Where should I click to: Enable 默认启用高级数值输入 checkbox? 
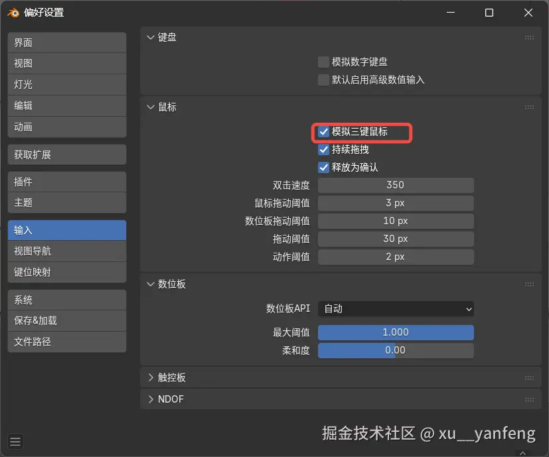point(323,80)
